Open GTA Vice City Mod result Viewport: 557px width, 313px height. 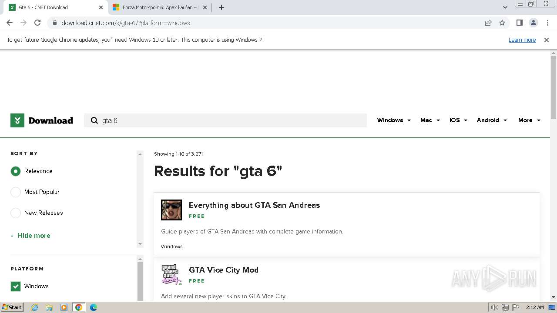point(224,270)
